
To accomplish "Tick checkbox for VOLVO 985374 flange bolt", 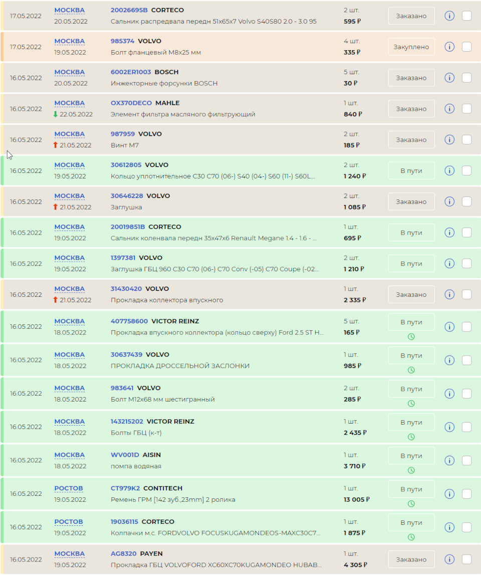I will 466,47.
